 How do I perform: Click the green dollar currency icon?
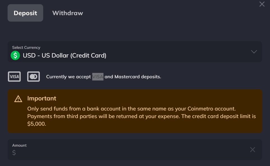pyautogui.click(x=15, y=56)
